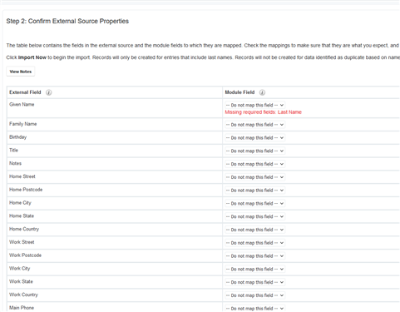Image resolution: width=400 pixels, height=312 pixels.
Task: Click the 'Work Postcode' external field text
Action: (25, 255)
